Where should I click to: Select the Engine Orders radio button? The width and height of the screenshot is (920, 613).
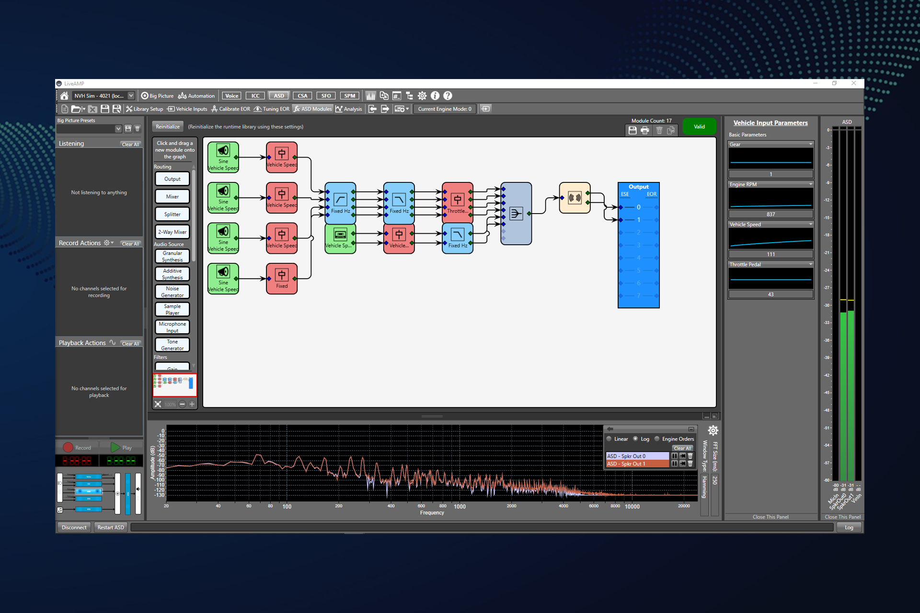(657, 439)
